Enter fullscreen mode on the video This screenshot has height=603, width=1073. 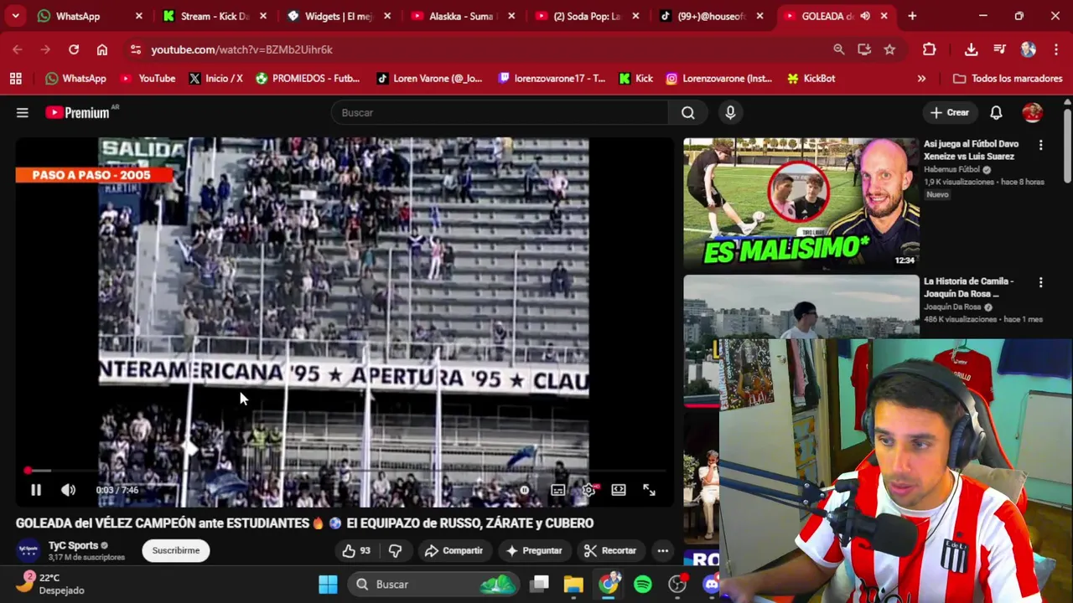pos(649,491)
